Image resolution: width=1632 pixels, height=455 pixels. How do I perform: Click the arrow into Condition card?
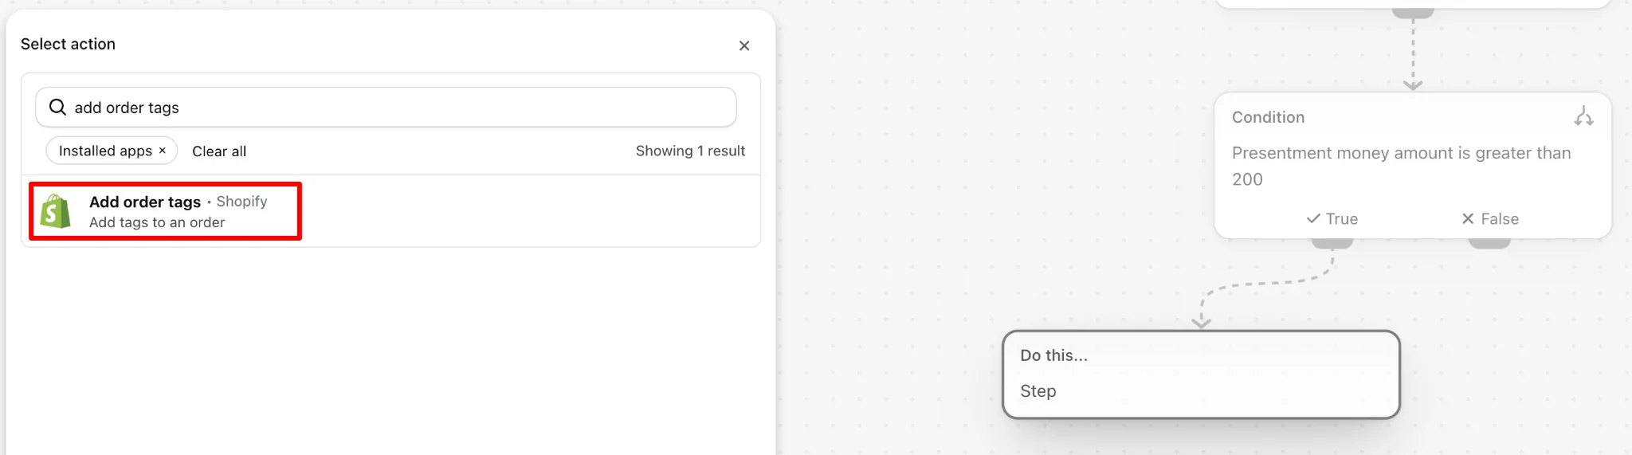tap(1413, 84)
